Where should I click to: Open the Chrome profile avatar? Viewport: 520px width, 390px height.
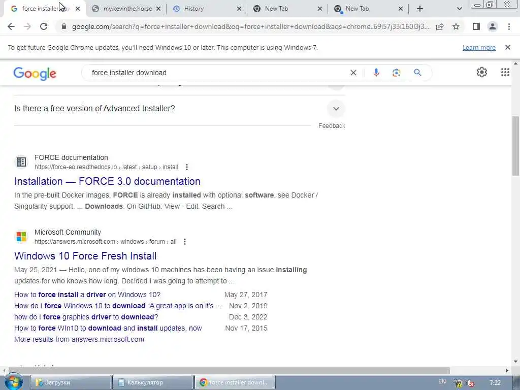(493, 26)
